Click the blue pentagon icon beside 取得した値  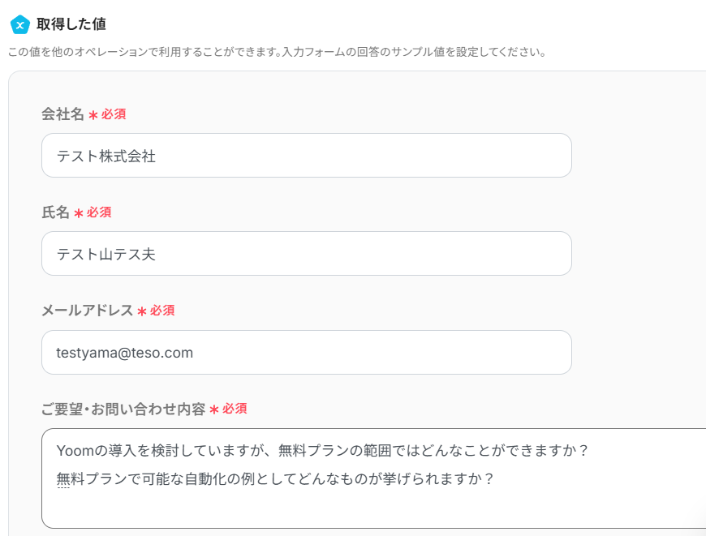(x=20, y=24)
